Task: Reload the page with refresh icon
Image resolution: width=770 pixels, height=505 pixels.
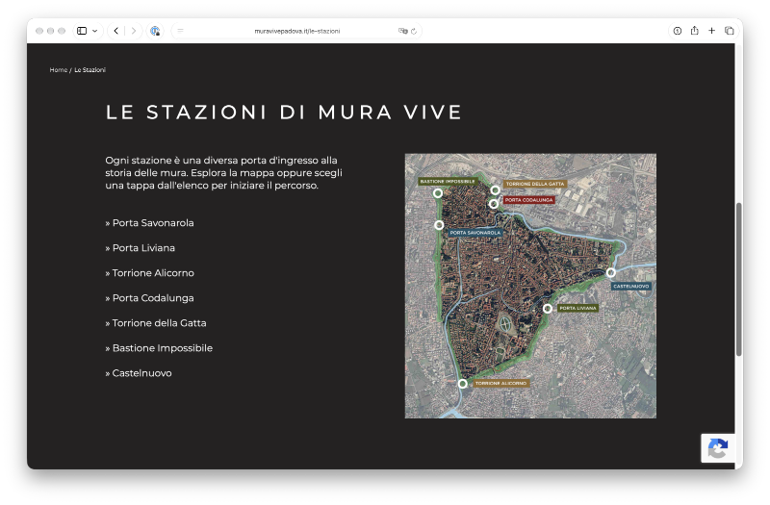Action: 414,31
